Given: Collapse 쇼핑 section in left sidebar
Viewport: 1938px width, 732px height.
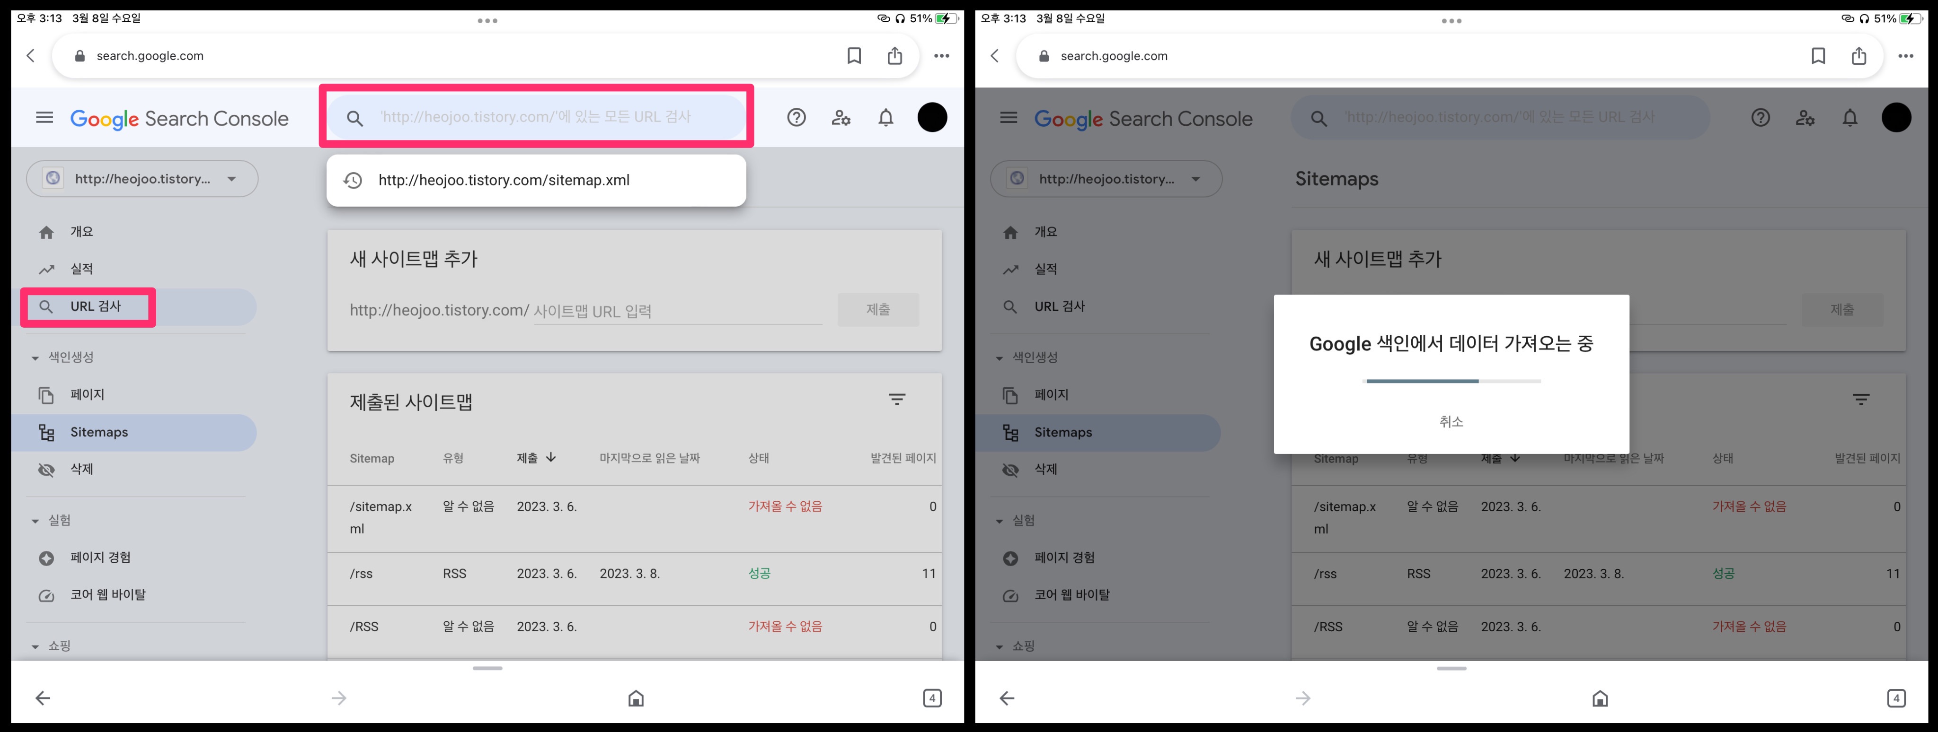Looking at the screenshot, I should pos(35,646).
